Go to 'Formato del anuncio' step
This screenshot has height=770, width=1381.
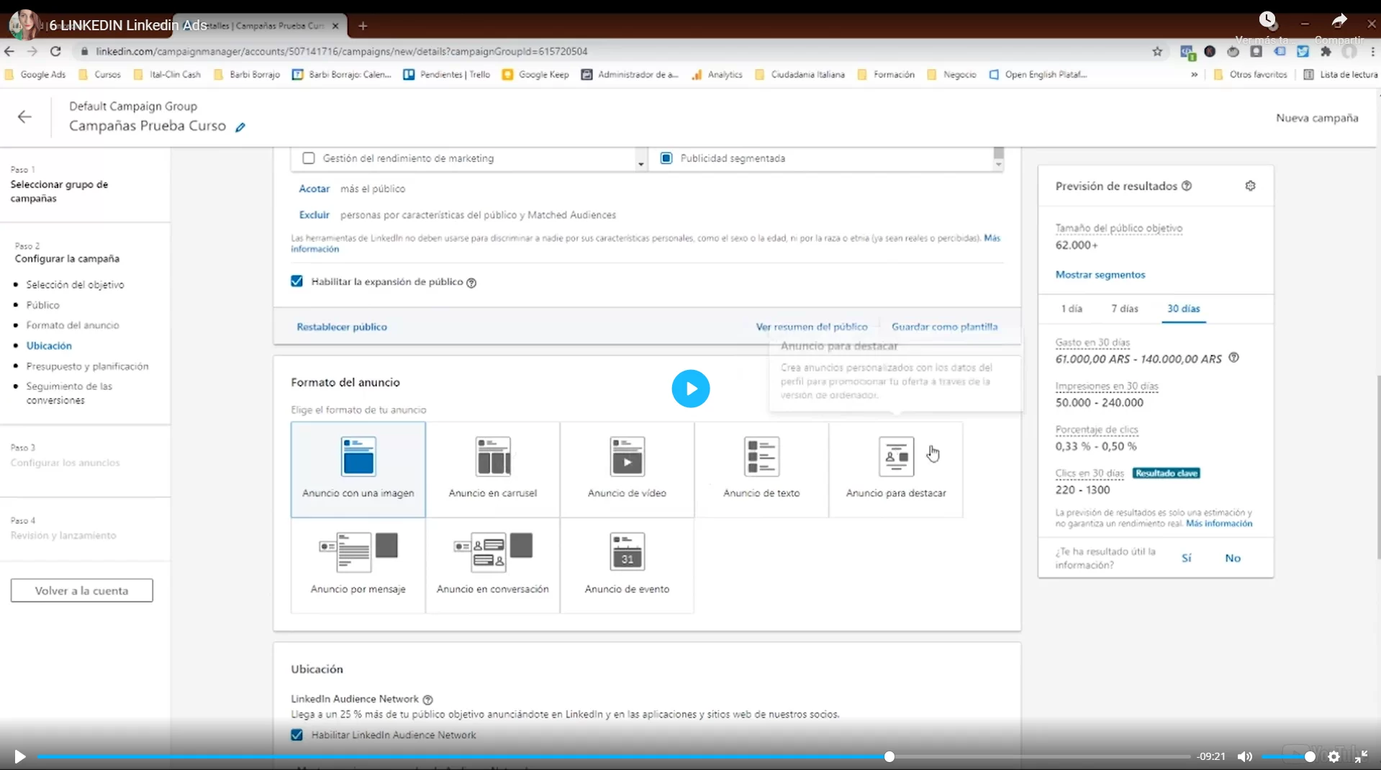pyautogui.click(x=73, y=325)
